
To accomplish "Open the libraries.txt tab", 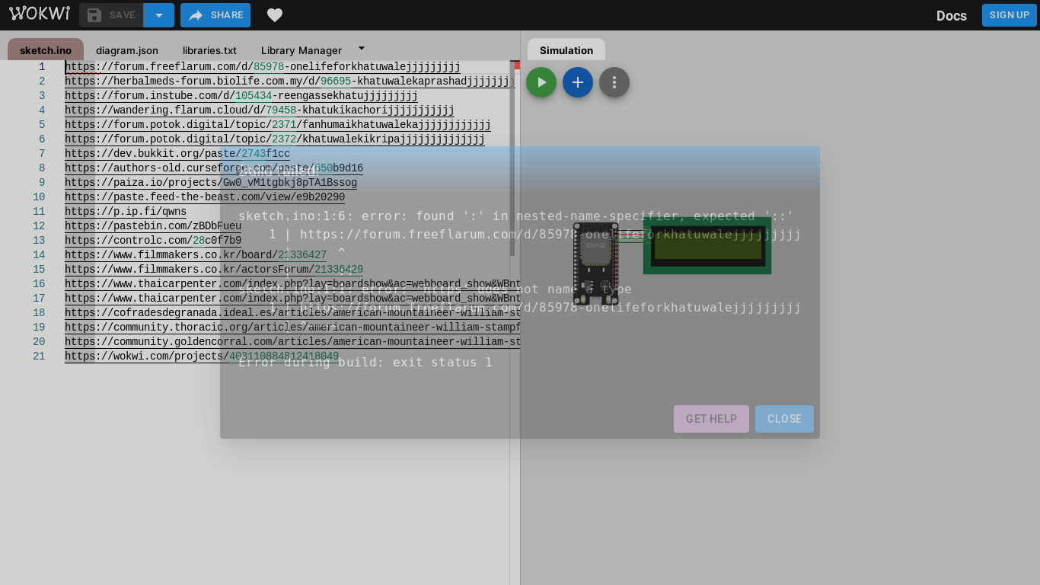I will click(x=209, y=50).
